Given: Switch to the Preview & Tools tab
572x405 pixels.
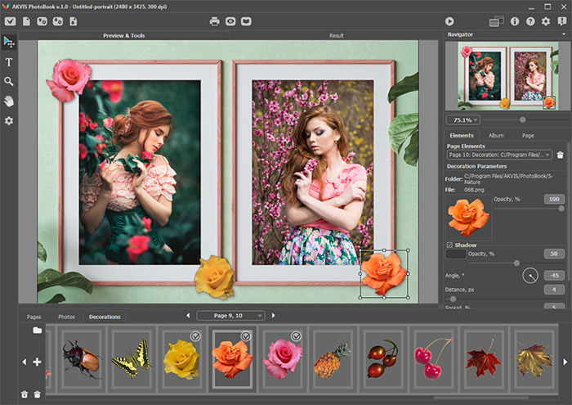Looking at the screenshot, I should point(123,35).
